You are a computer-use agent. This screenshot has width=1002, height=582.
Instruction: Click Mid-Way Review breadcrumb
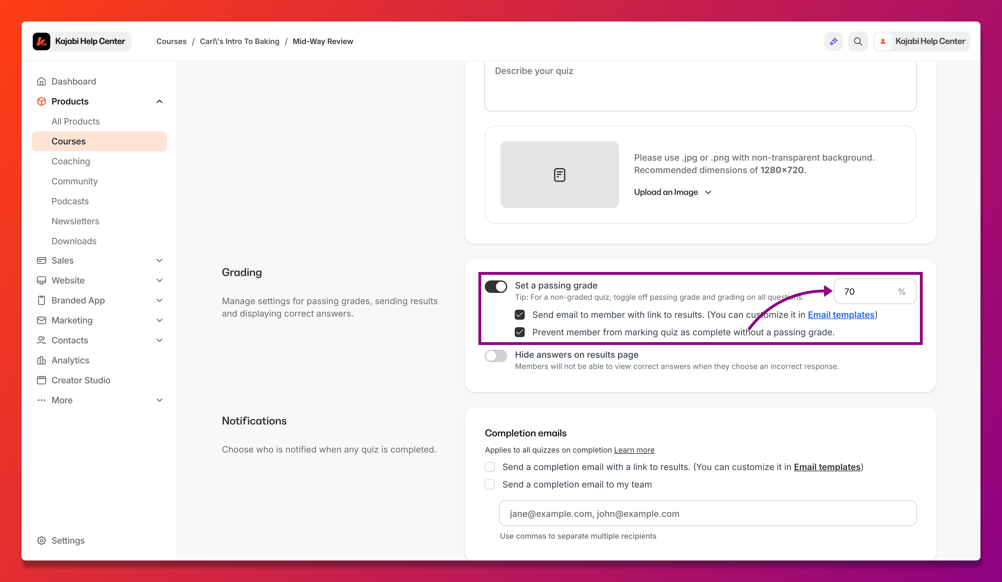(323, 41)
